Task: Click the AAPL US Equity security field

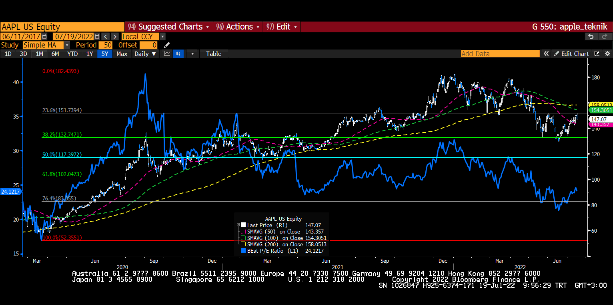Action: [x=62, y=27]
